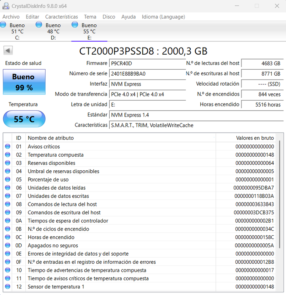Click raw value 000000095DBA7
This screenshot has height=295, width=286.
click(254, 188)
